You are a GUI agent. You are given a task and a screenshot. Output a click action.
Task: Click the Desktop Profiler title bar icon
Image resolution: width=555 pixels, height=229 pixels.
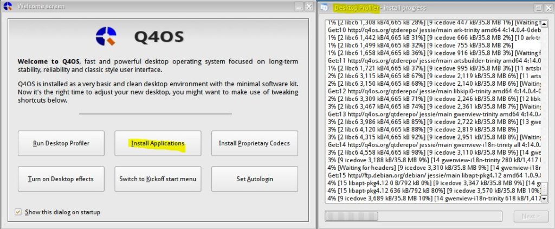(x=324, y=8)
